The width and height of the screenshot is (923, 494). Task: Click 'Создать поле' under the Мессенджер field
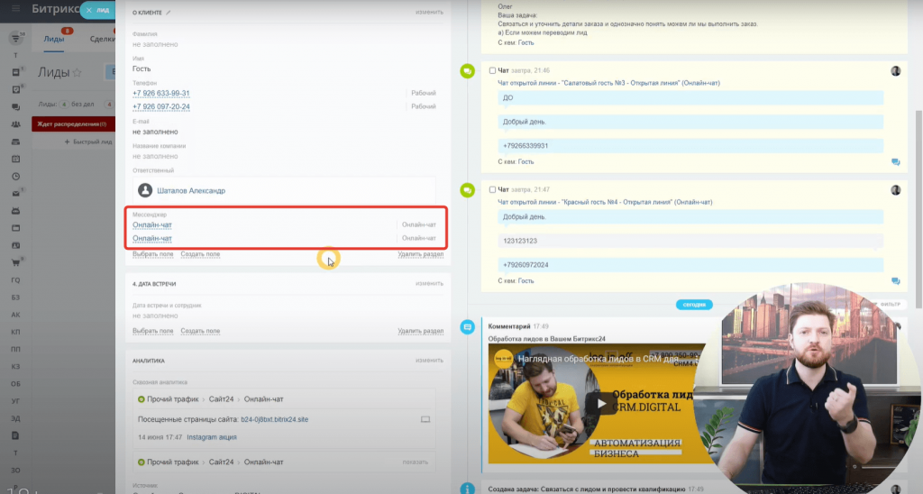tap(200, 254)
